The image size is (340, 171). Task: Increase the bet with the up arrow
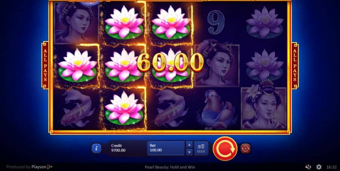189,145
